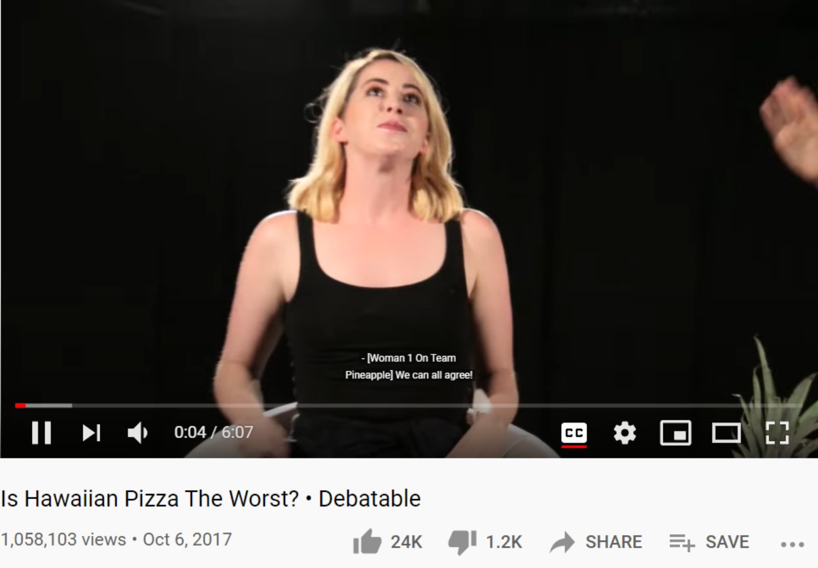Like the video with thumbs up
Screen dimensions: 818x568
(368, 541)
